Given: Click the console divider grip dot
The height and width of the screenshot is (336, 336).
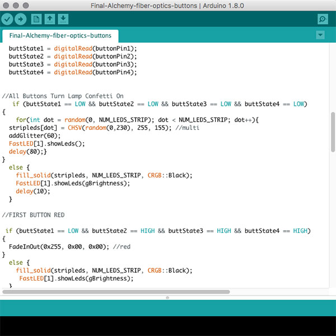Looking at the screenshot, I should (167, 298).
